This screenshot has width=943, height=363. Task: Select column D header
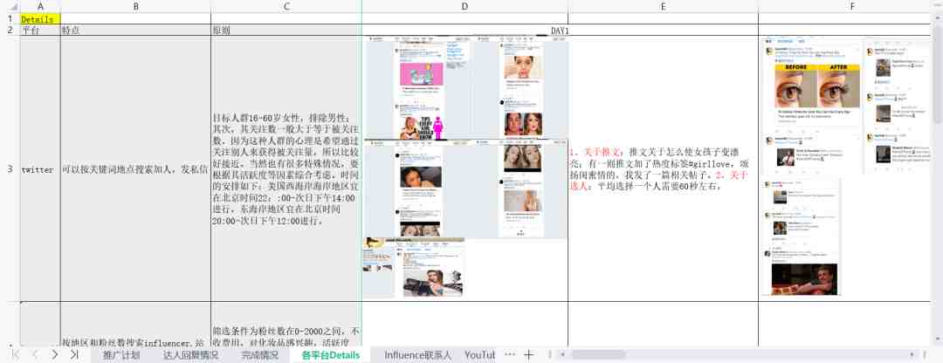(x=465, y=7)
